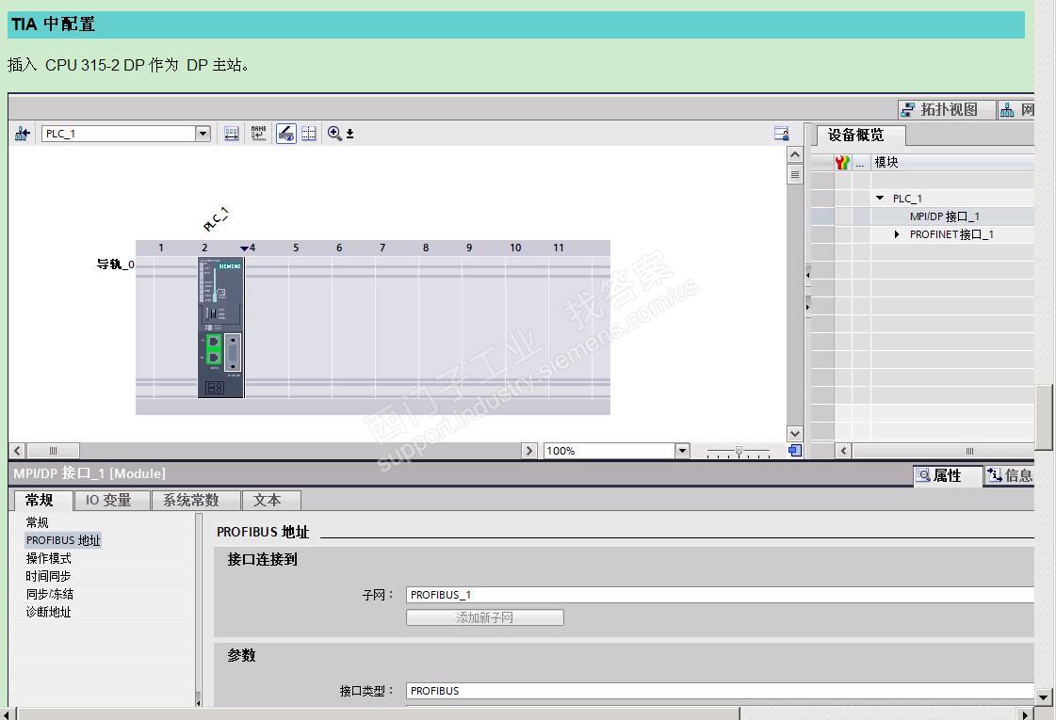Click the overview navigation icon beside zoom slider

click(x=795, y=451)
